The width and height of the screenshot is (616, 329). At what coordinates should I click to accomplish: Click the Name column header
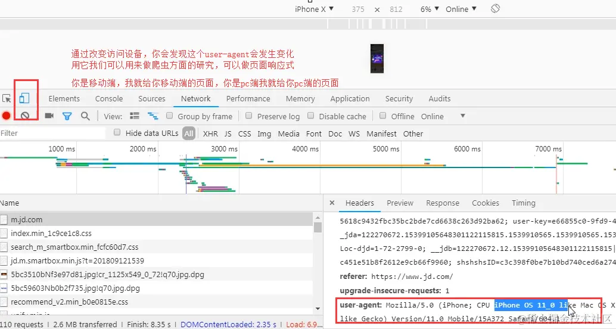click(161, 203)
